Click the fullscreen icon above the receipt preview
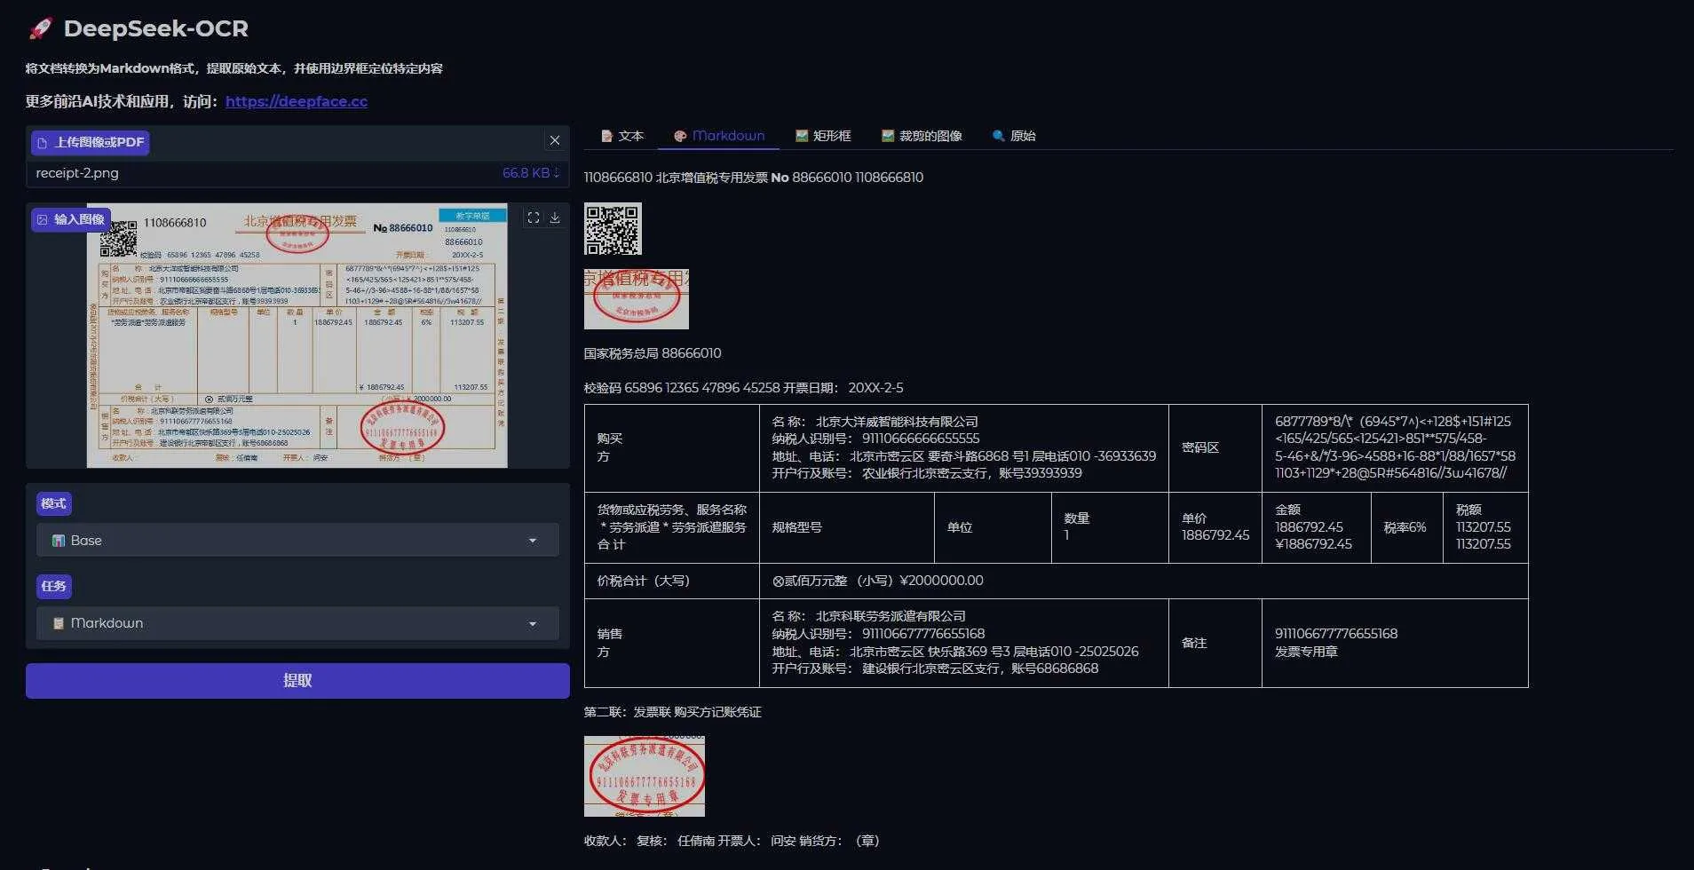1694x870 pixels. coord(534,217)
